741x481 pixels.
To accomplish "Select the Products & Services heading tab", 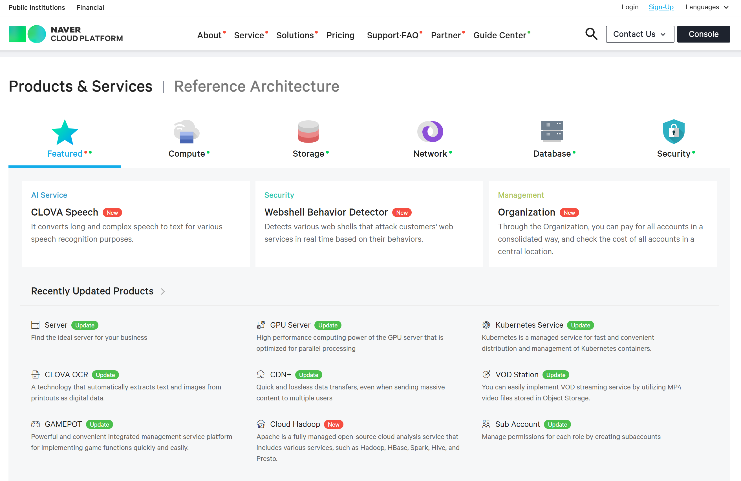I will click(x=81, y=86).
